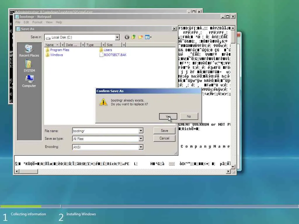Go up one folder level
This screenshot has width=299, height=224.
(x=134, y=37)
